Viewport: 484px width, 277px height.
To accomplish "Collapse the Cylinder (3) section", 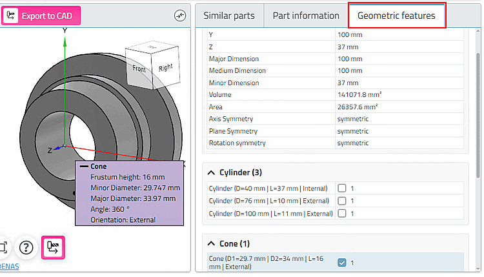I will 211,172.
